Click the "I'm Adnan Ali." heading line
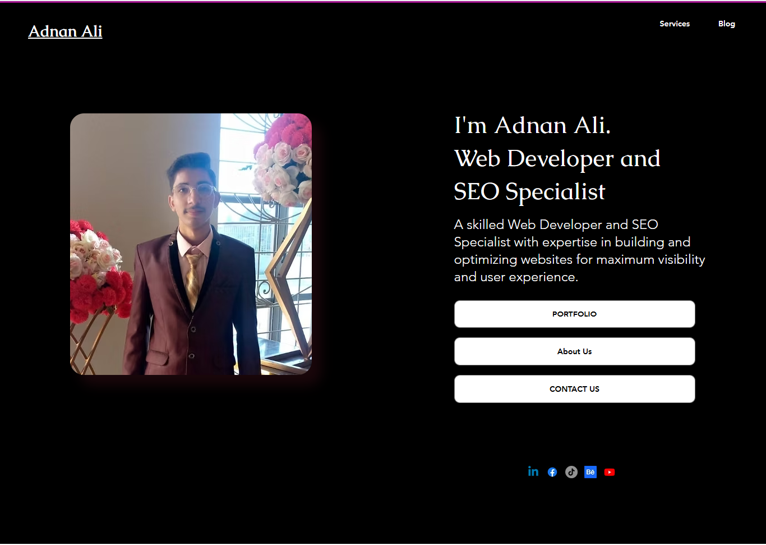This screenshot has width=766, height=545. click(532, 125)
